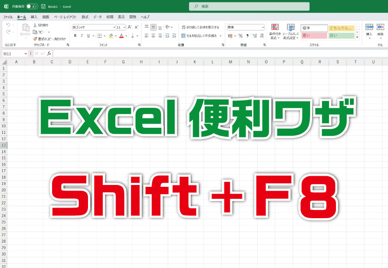Open 条件付き書式 conditional formatting
The image size is (388, 268).
pyautogui.click(x=275, y=31)
